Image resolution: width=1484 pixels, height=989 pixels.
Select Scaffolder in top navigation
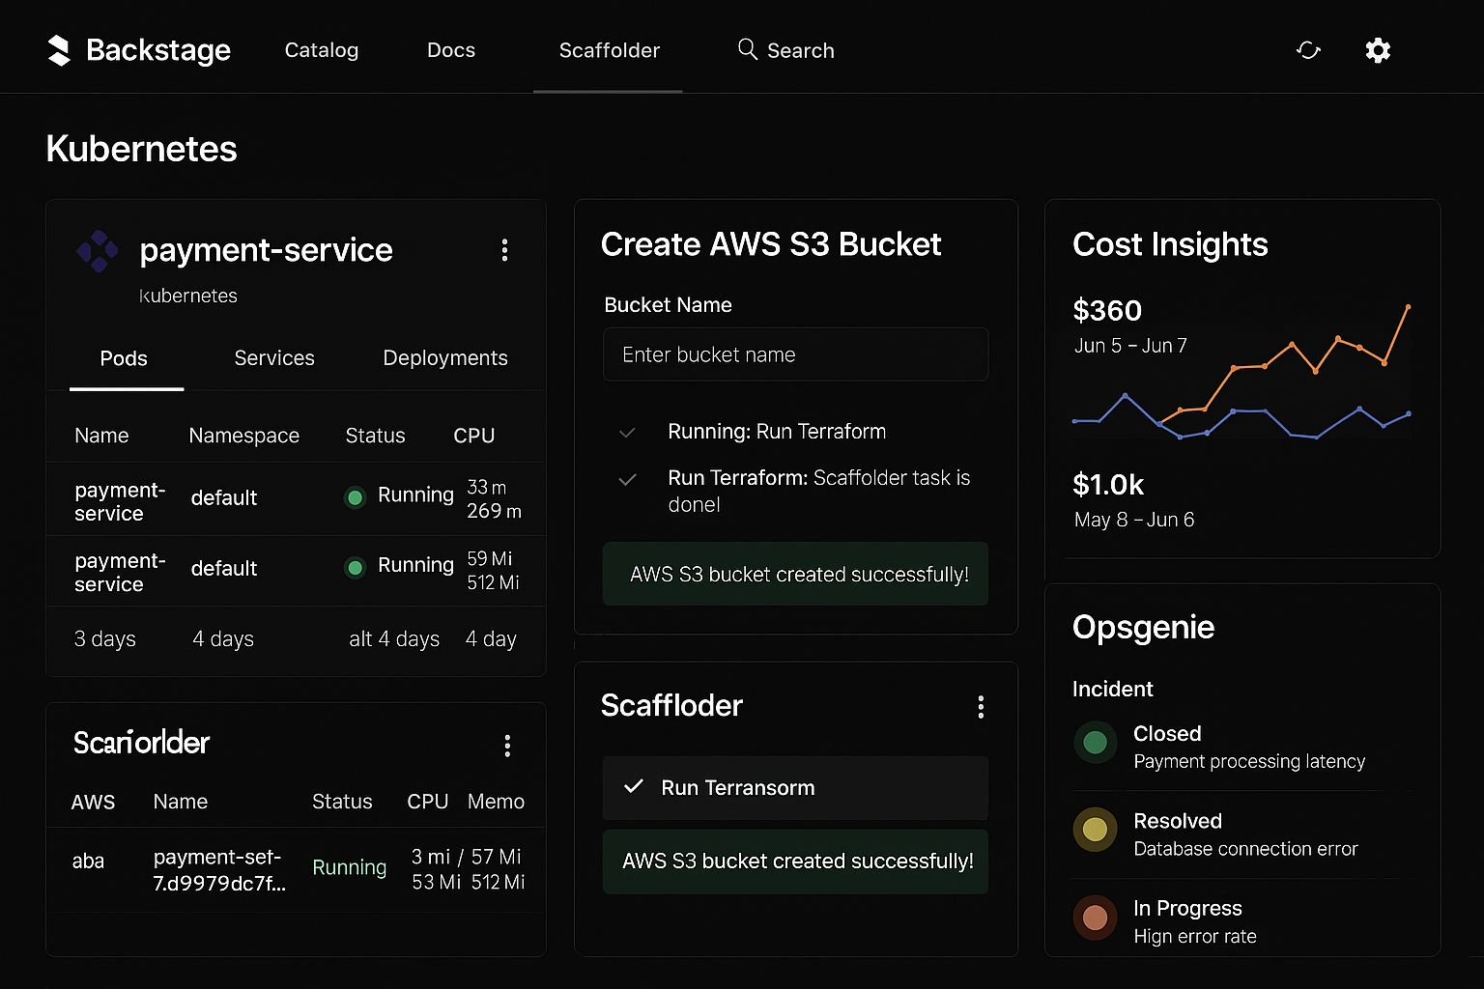pos(610,50)
